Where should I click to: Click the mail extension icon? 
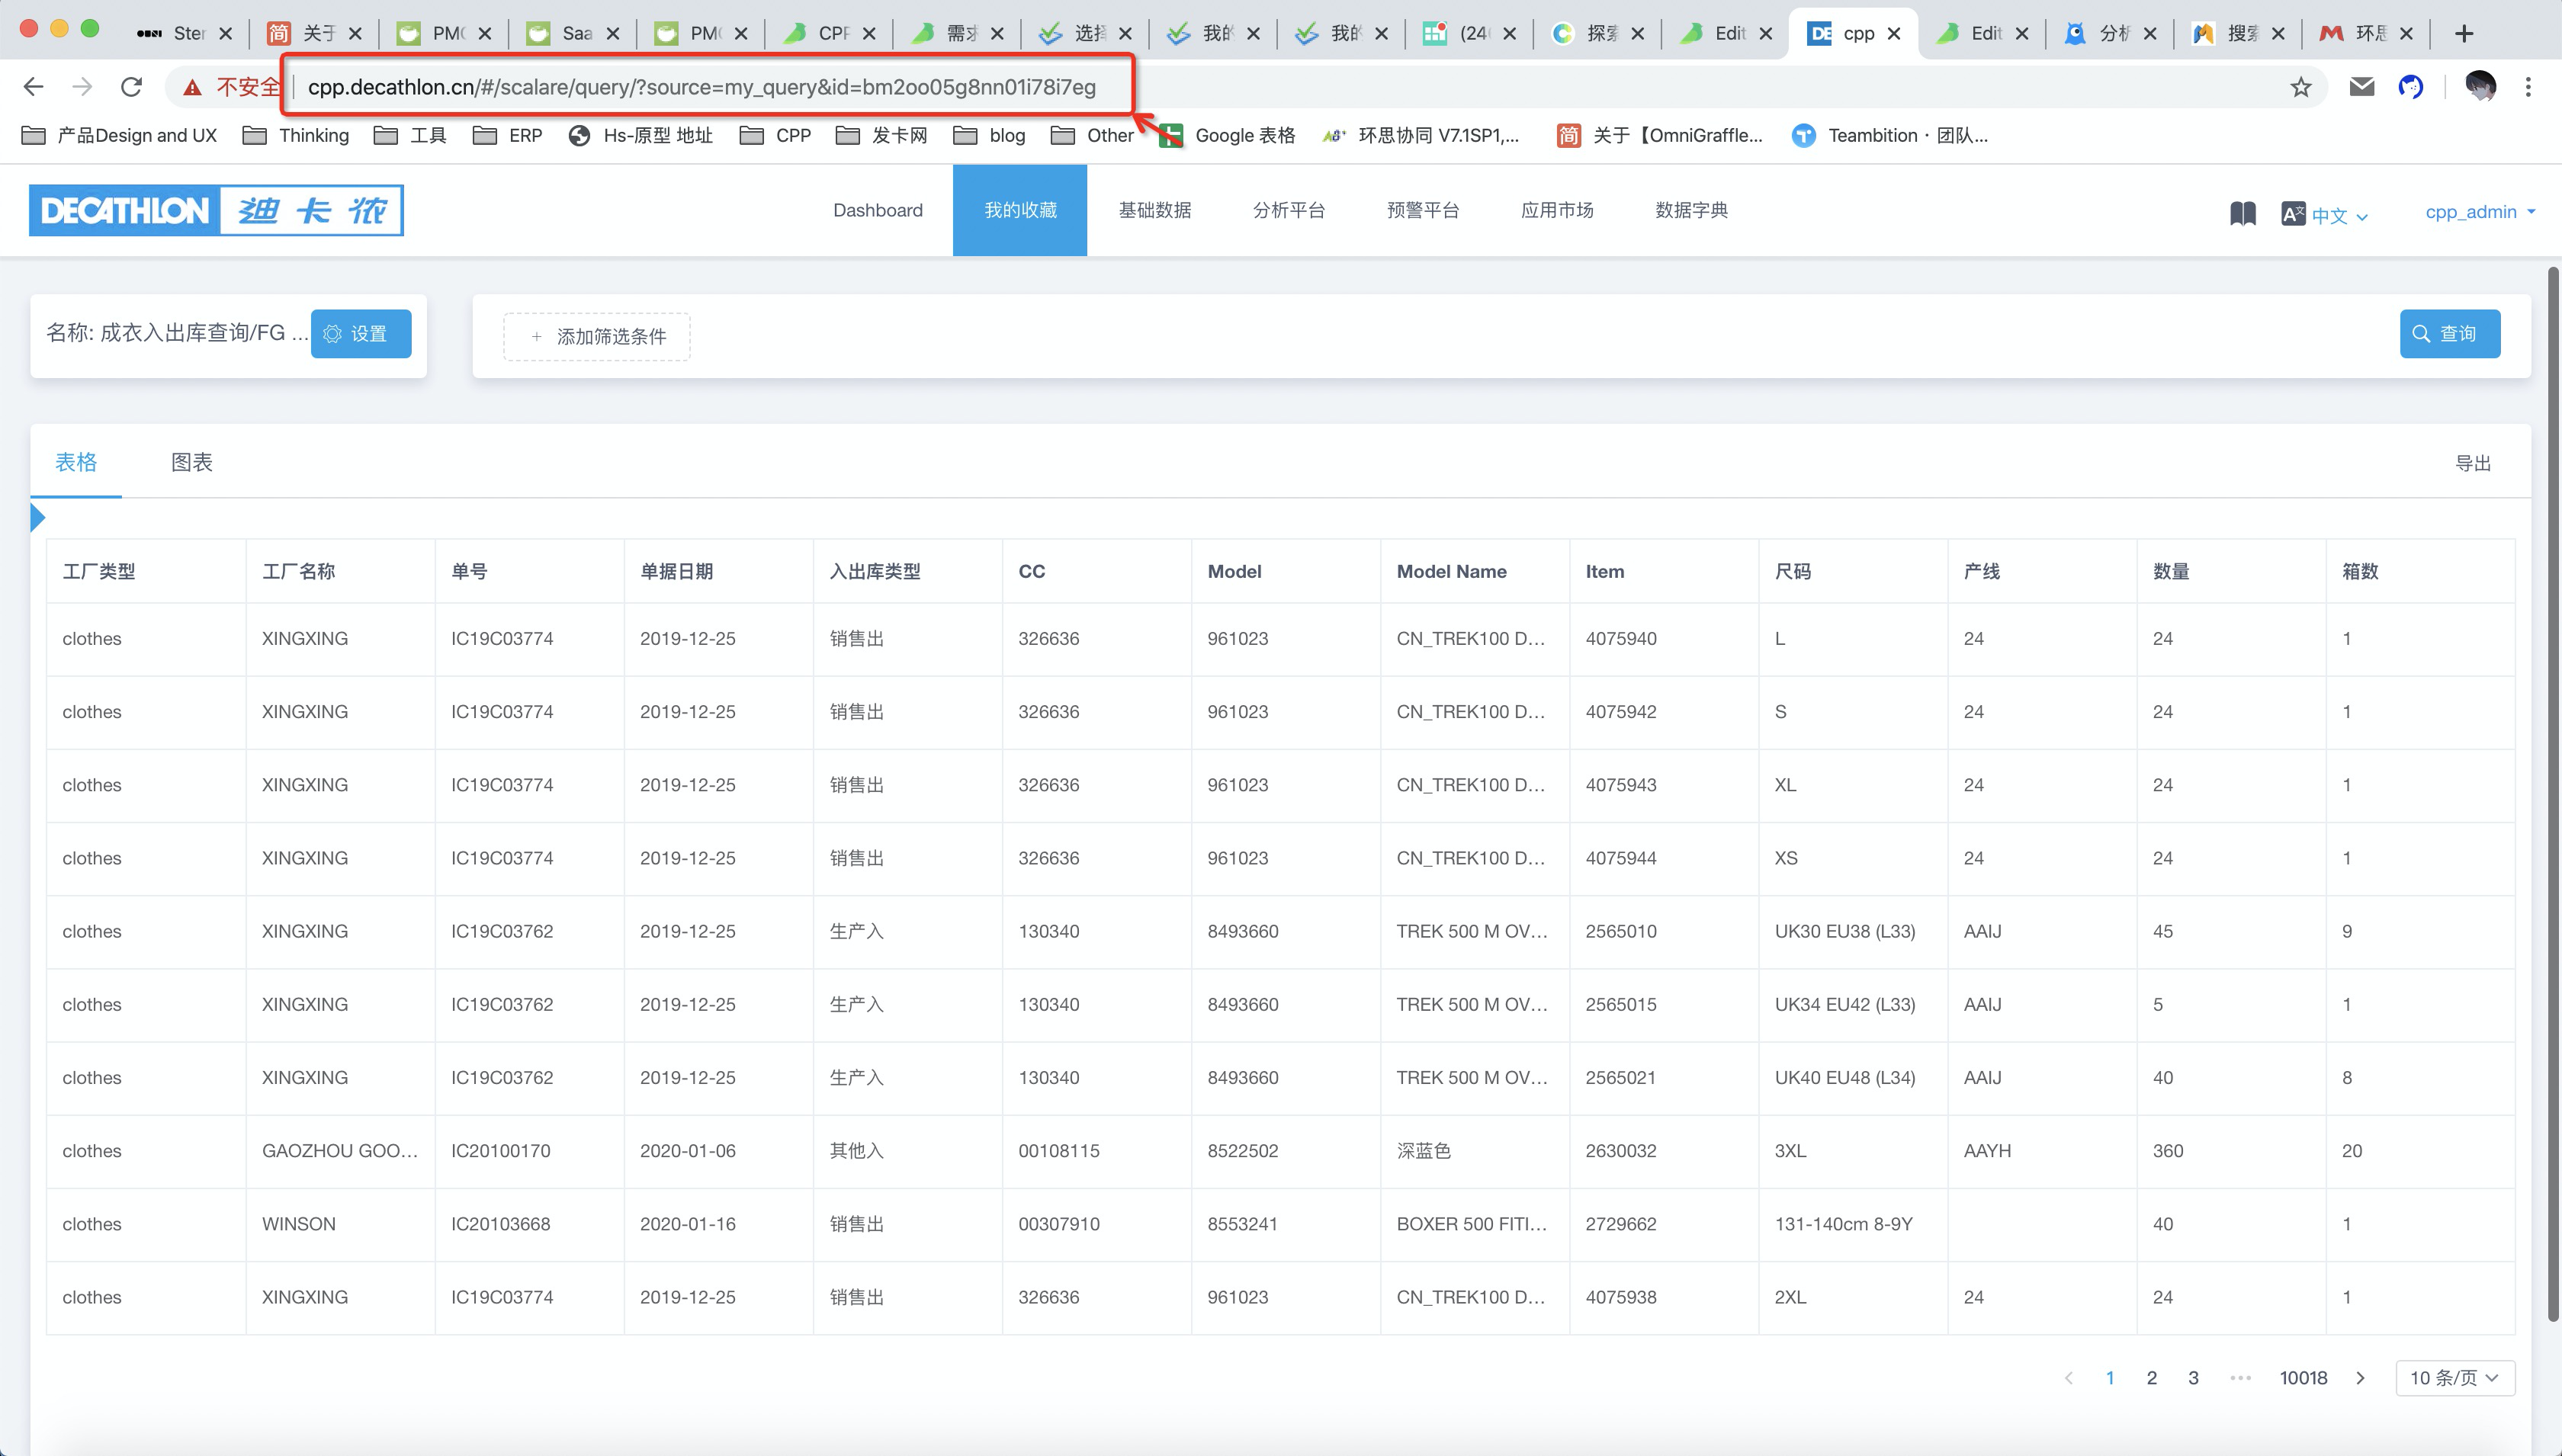pos(2362,88)
